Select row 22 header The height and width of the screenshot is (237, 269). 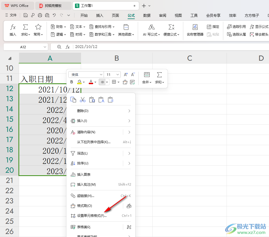point(9,191)
